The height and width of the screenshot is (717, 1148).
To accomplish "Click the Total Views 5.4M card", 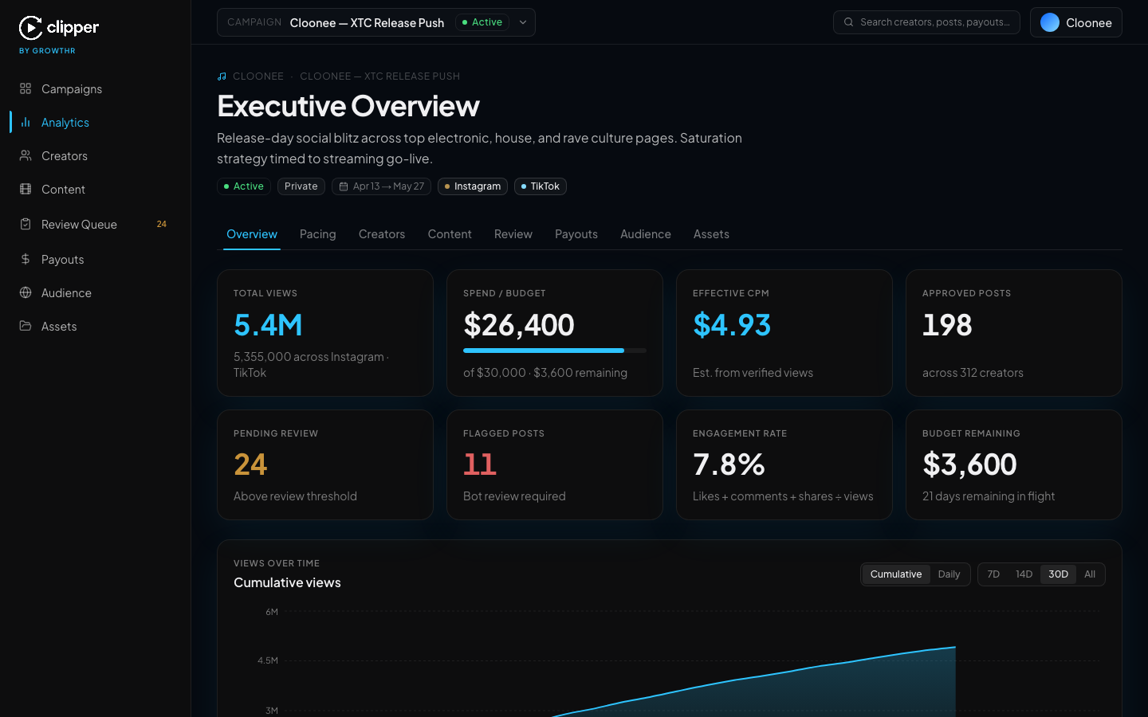I will [x=325, y=333].
